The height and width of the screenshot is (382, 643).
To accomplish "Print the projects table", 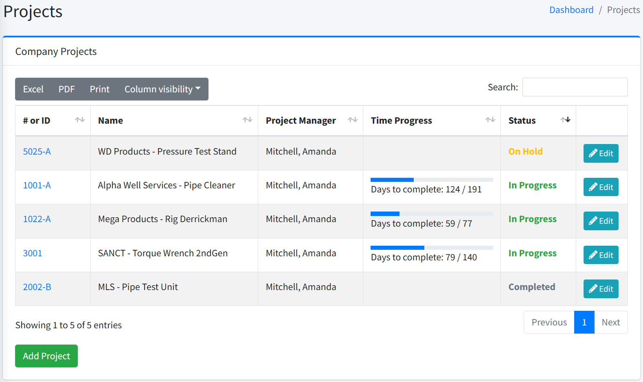I will point(99,89).
